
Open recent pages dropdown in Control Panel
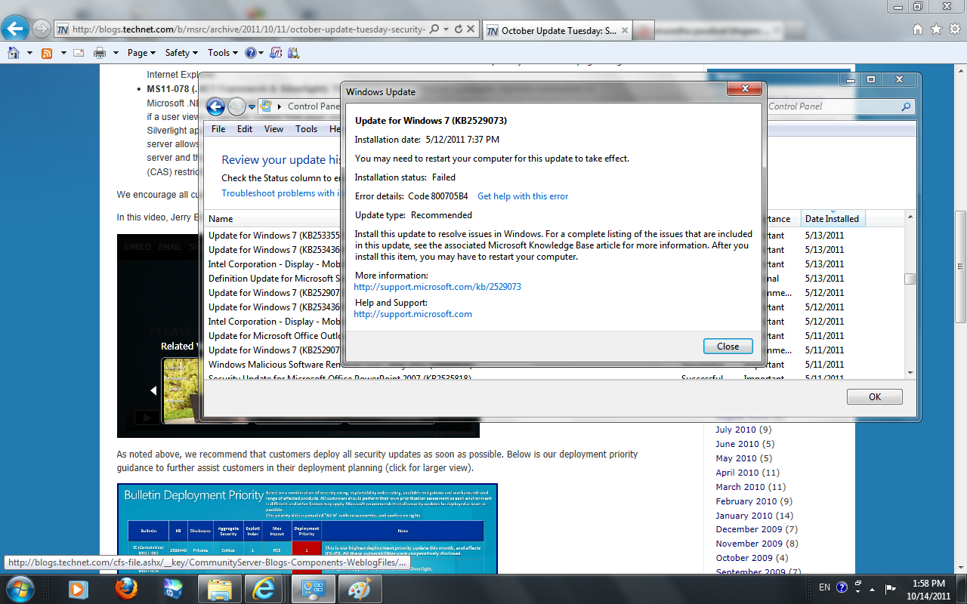pyautogui.click(x=252, y=107)
